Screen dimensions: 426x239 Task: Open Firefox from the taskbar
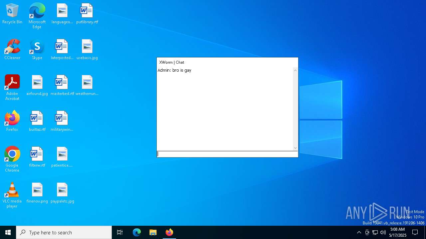point(169,232)
